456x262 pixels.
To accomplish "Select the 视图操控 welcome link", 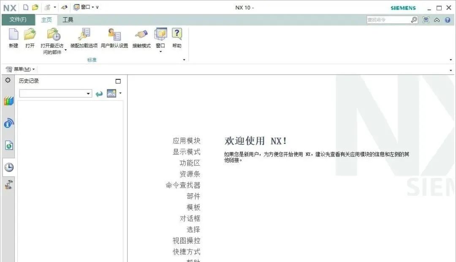I will (187, 240).
